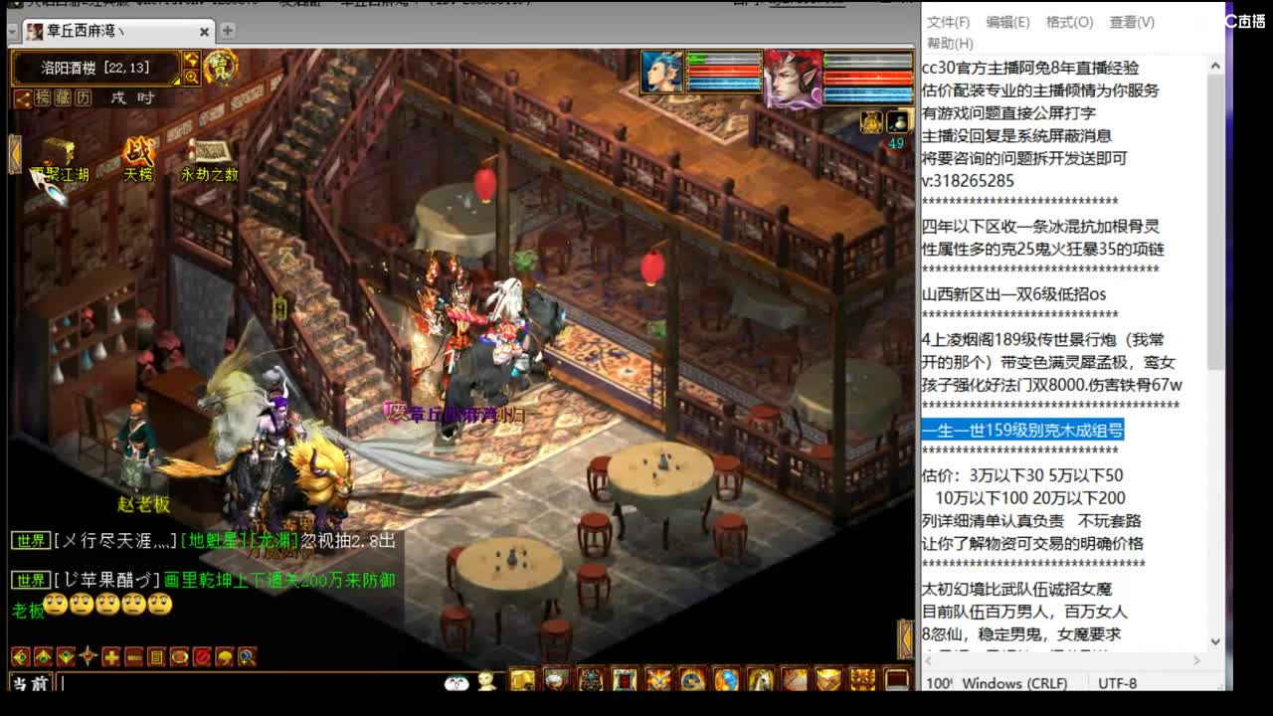Click the 世界 tag on 苹果醋 message
This screenshot has width=1273, height=716.
(31, 580)
